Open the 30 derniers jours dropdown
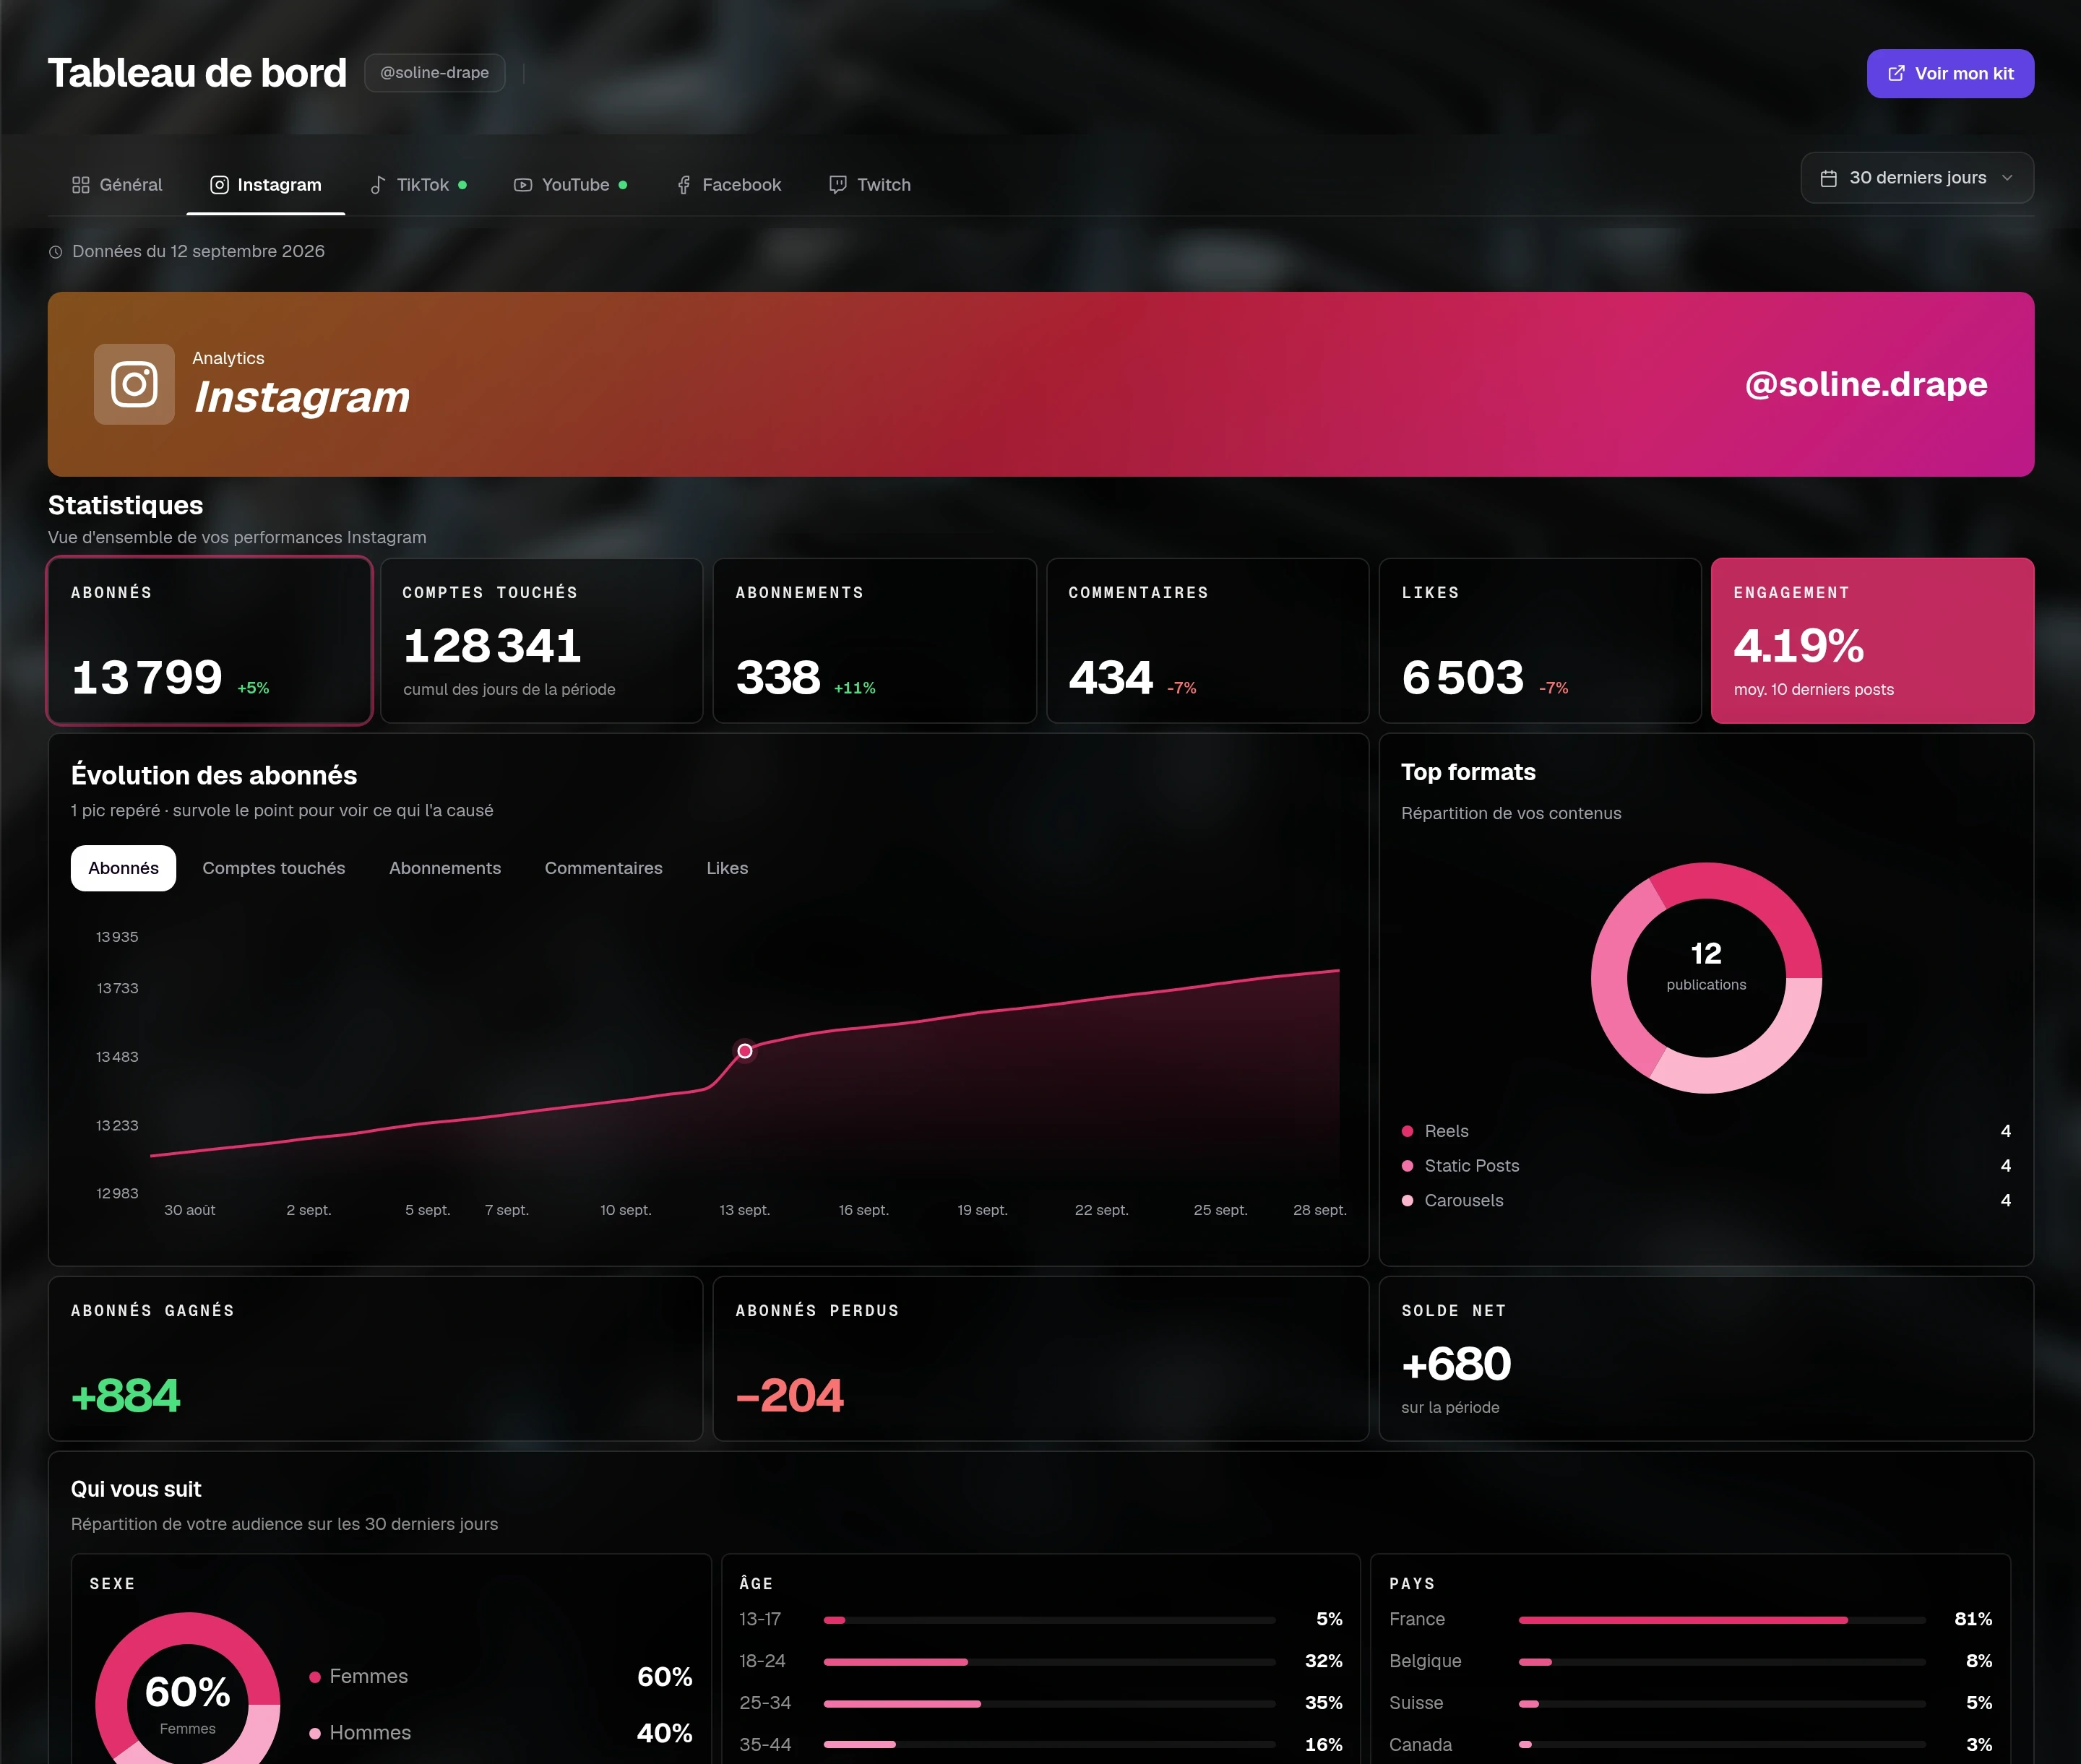 1917,178
